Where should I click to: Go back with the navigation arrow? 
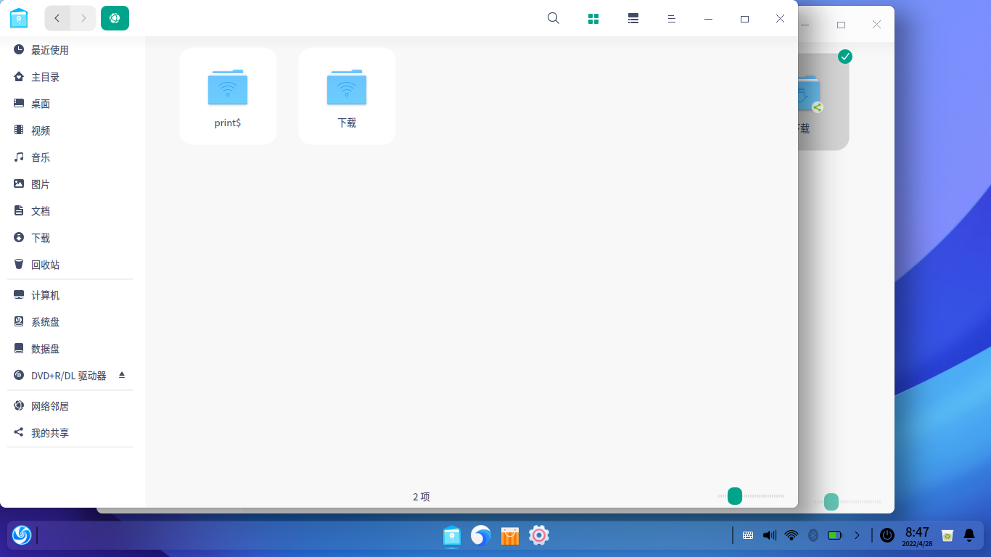pyautogui.click(x=57, y=18)
